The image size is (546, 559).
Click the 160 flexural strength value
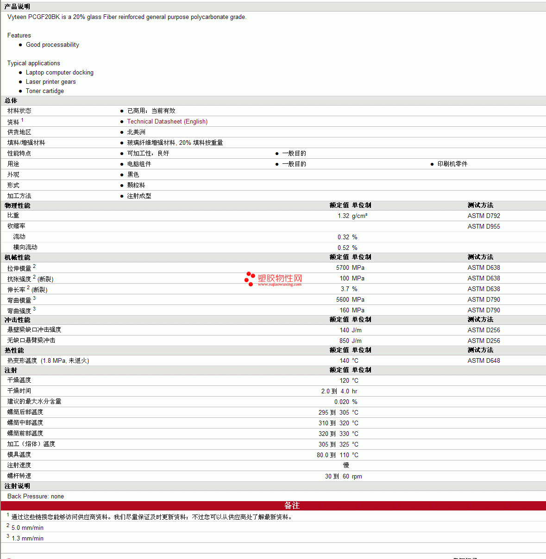click(x=345, y=310)
